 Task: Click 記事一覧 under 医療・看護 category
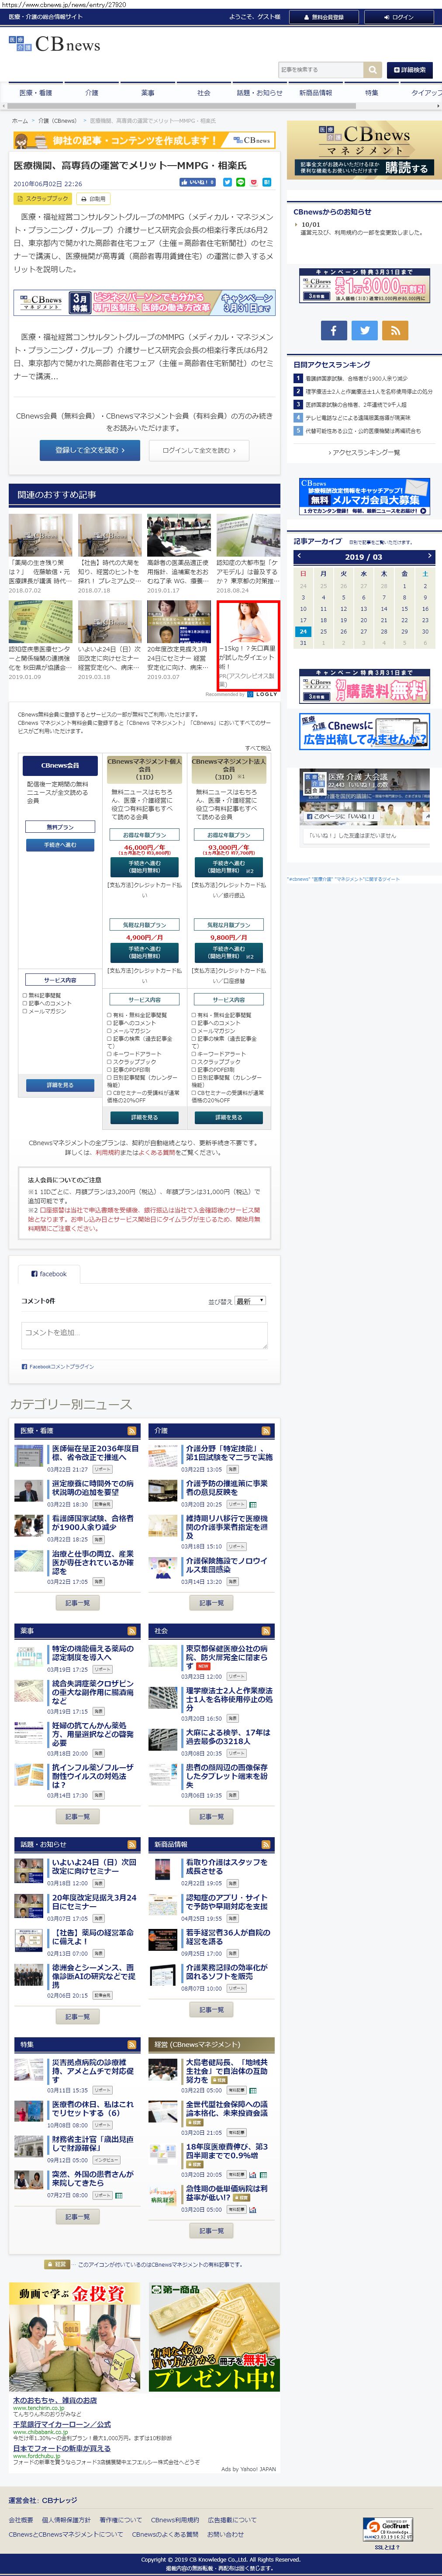(78, 1603)
